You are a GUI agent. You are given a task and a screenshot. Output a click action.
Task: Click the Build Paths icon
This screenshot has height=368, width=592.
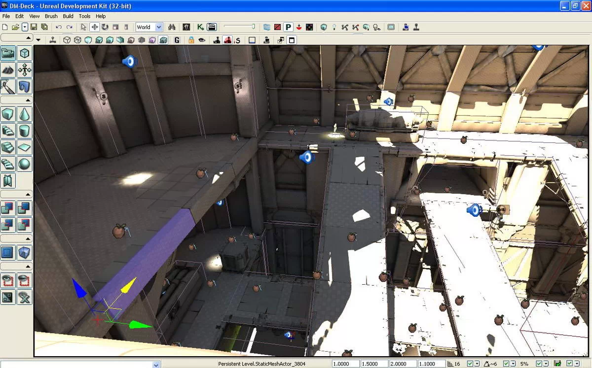point(344,27)
